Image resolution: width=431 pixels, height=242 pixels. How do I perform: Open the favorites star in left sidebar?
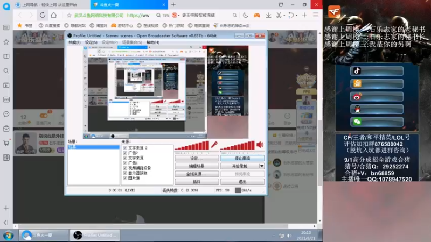click(6, 42)
